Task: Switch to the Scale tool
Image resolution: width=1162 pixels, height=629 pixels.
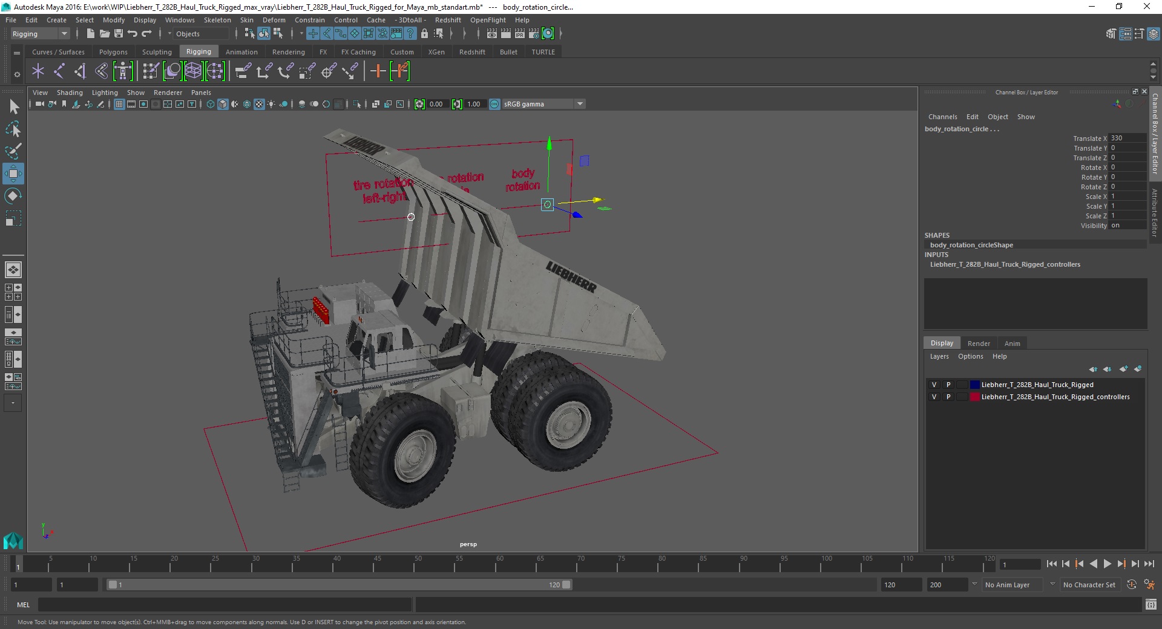Action: [13, 218]
